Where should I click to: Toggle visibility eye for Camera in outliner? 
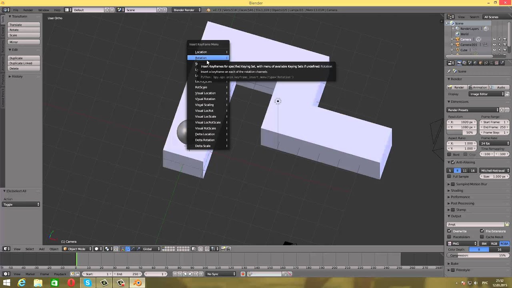pyautogui.click(x=494, y=40)
